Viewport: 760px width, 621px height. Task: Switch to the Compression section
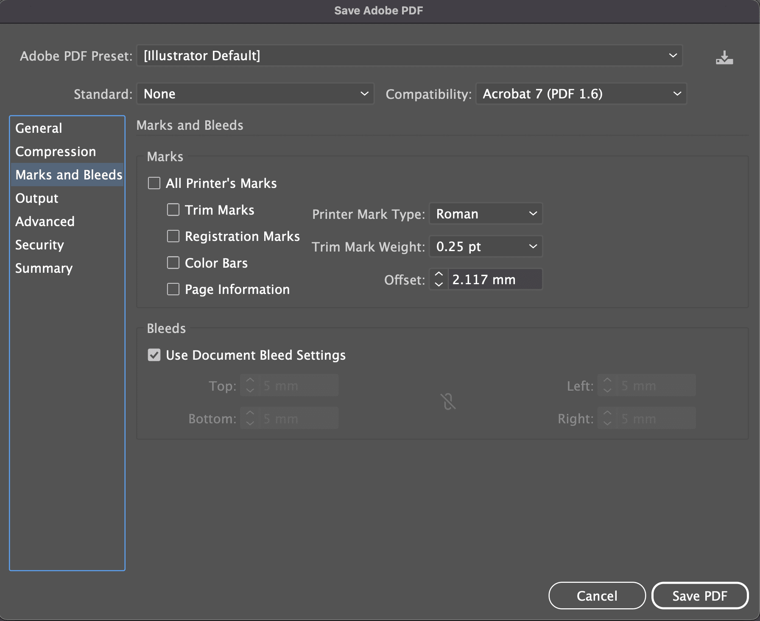pos(67,151)
